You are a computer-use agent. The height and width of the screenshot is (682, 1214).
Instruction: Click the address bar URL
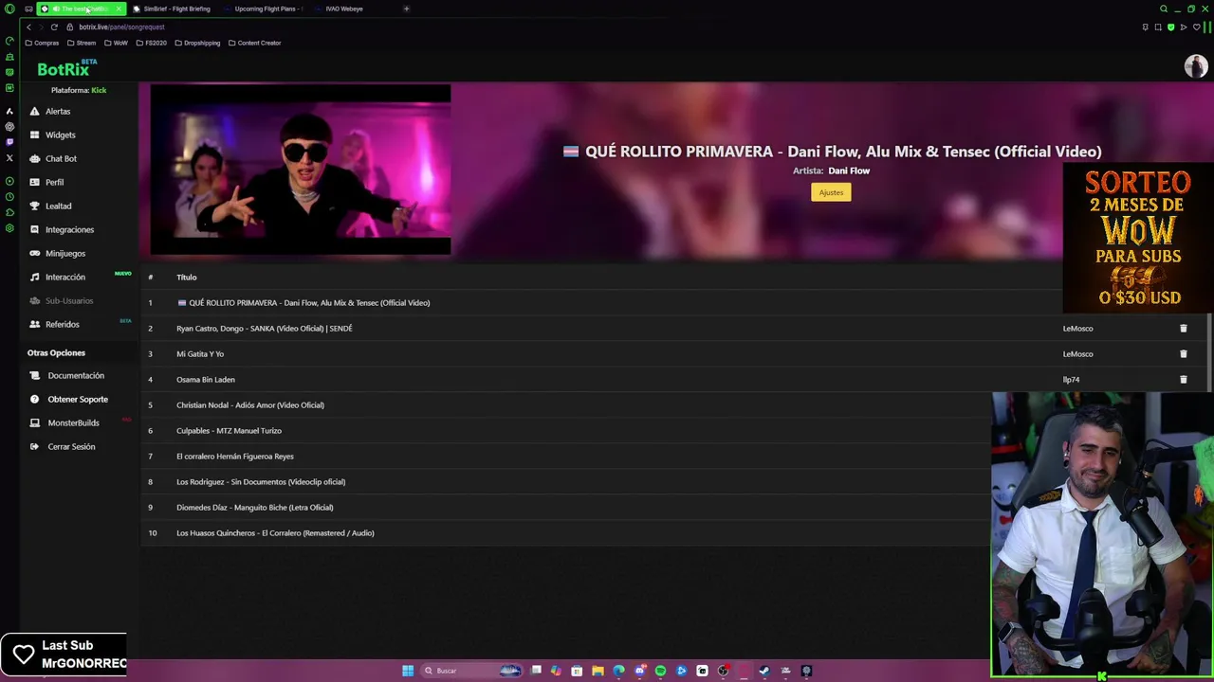pos(121,27)
